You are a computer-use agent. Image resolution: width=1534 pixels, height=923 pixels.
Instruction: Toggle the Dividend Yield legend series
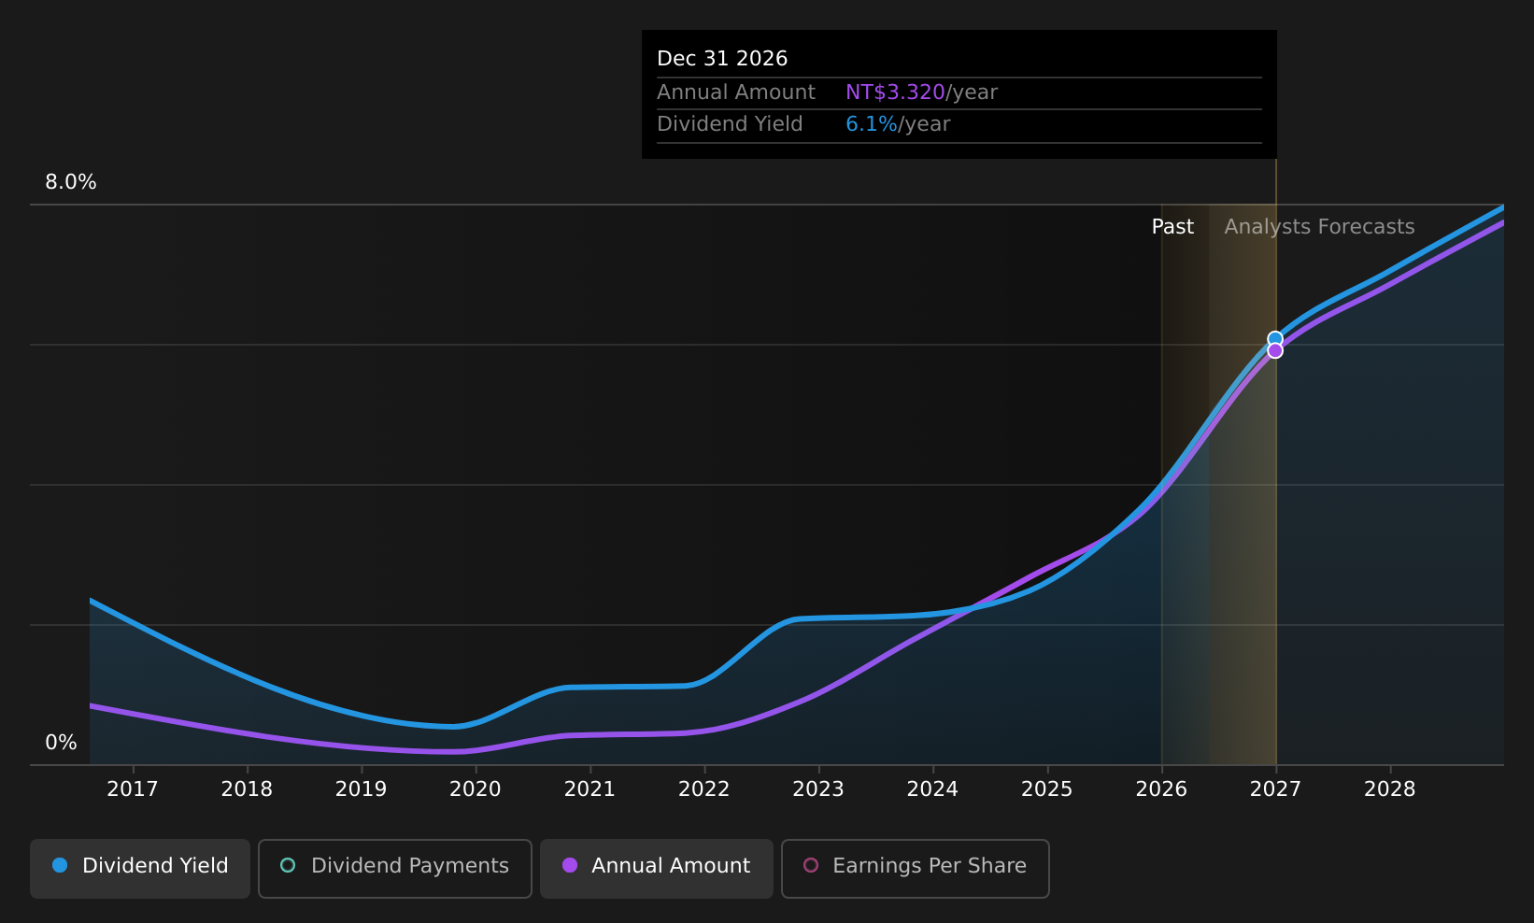click(x=140, y=868)
